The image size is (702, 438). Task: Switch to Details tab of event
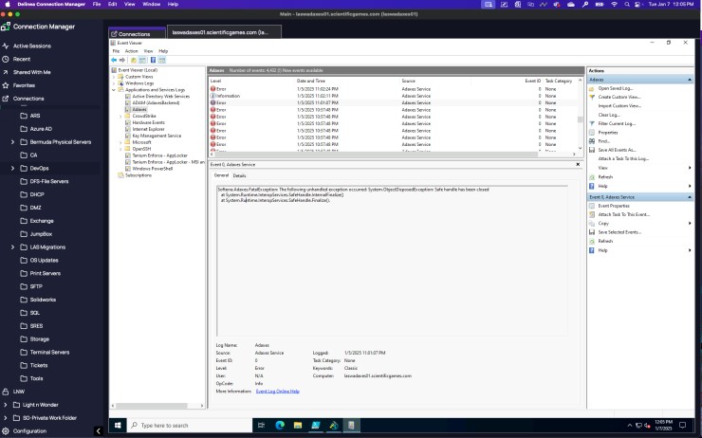coord(239,175)
